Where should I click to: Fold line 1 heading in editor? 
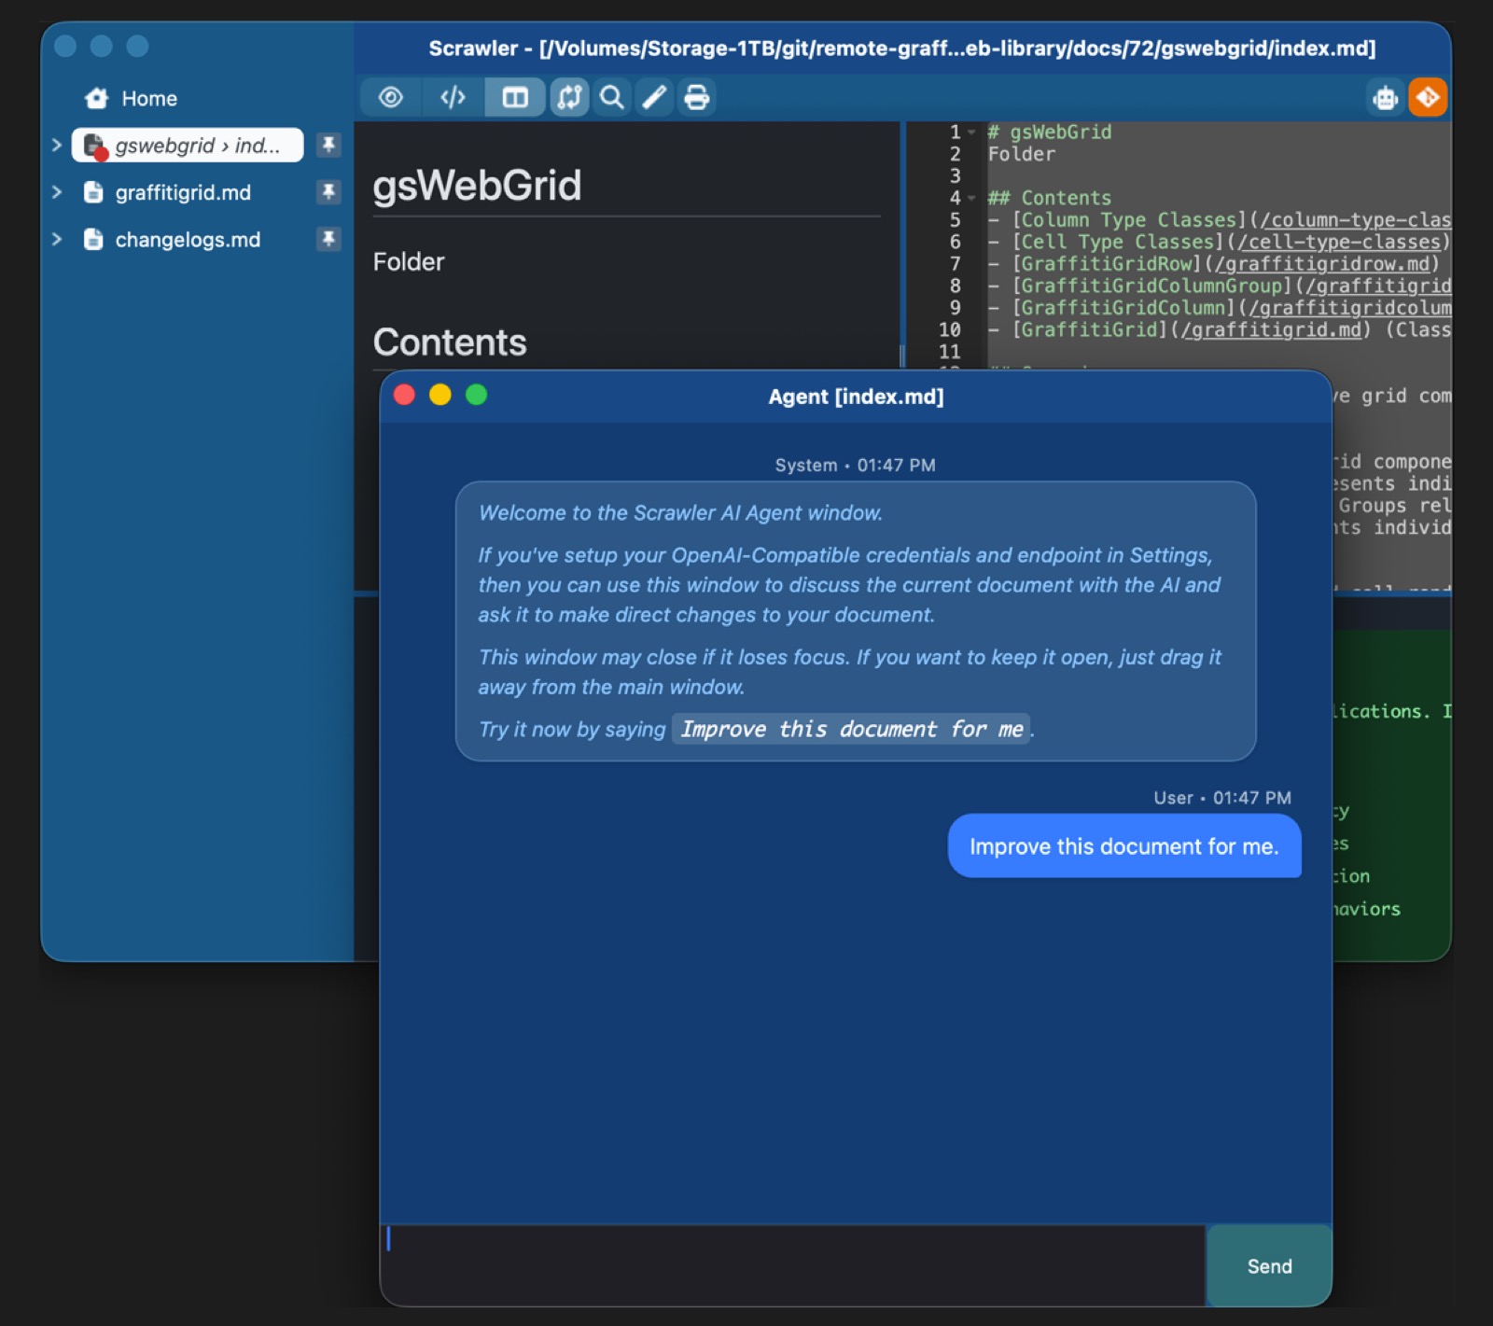[971, 133]
